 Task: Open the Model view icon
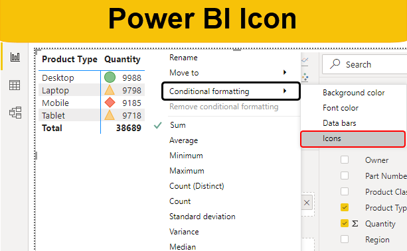point(15,113)
